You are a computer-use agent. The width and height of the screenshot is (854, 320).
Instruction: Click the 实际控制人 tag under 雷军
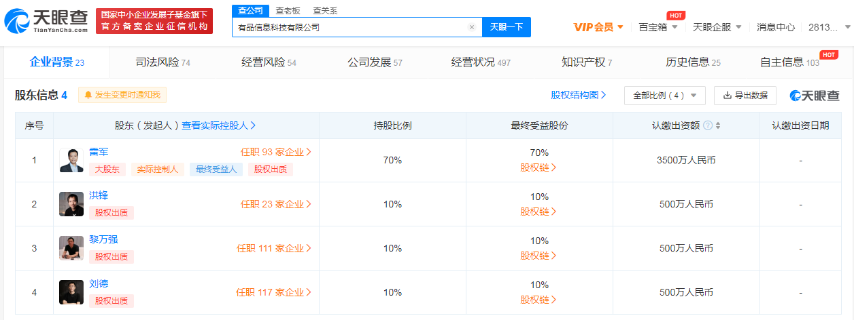point(157,169)
